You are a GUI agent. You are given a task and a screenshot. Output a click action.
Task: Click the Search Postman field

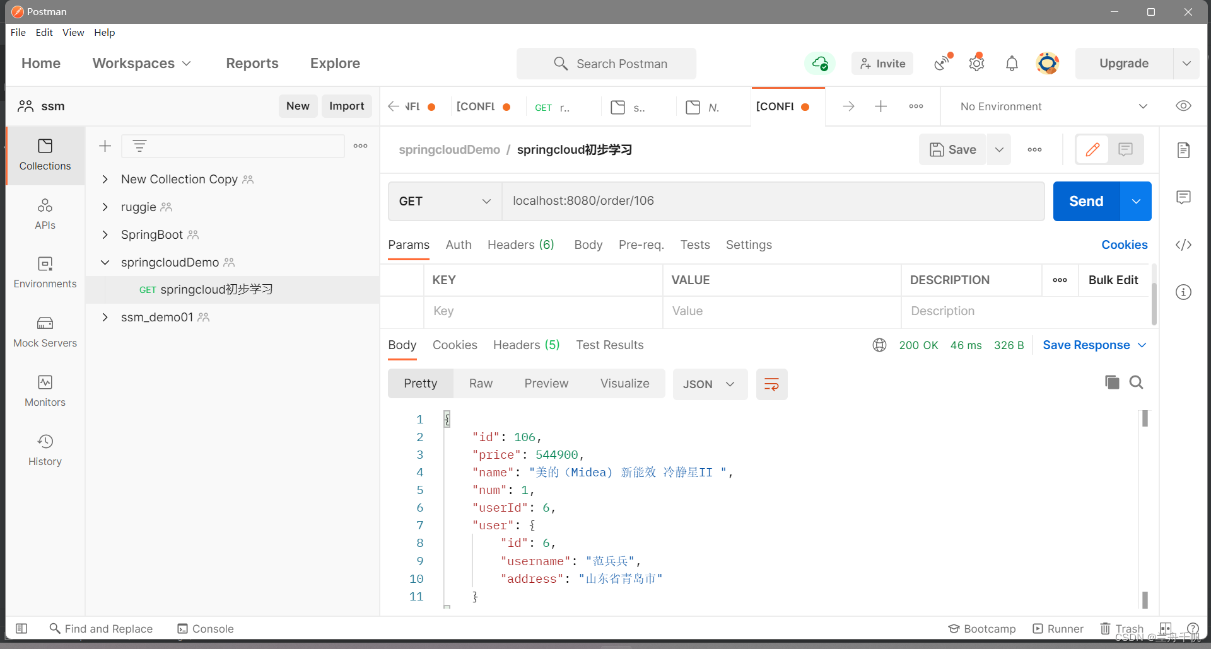(606, 64)
